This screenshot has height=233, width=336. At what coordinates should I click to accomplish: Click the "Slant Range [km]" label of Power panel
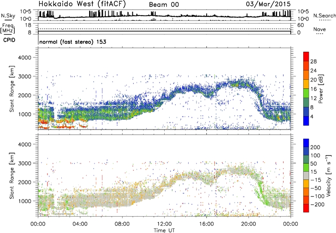tap(12, 89)
